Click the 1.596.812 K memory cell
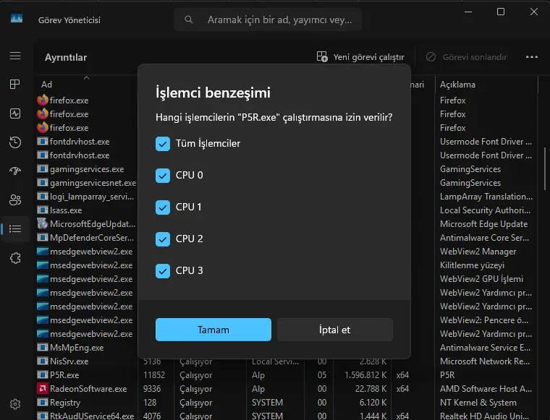Image resolution: width=550 pixels, height=420 pixels. pyautogui.click(x=365, y=374)
